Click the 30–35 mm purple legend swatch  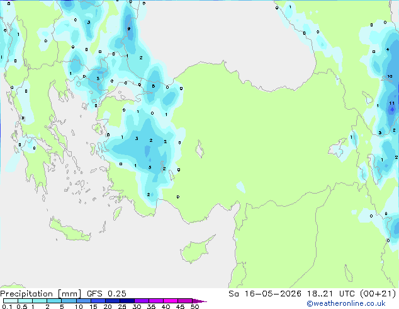pyautogui.click(x=142, y=301)
